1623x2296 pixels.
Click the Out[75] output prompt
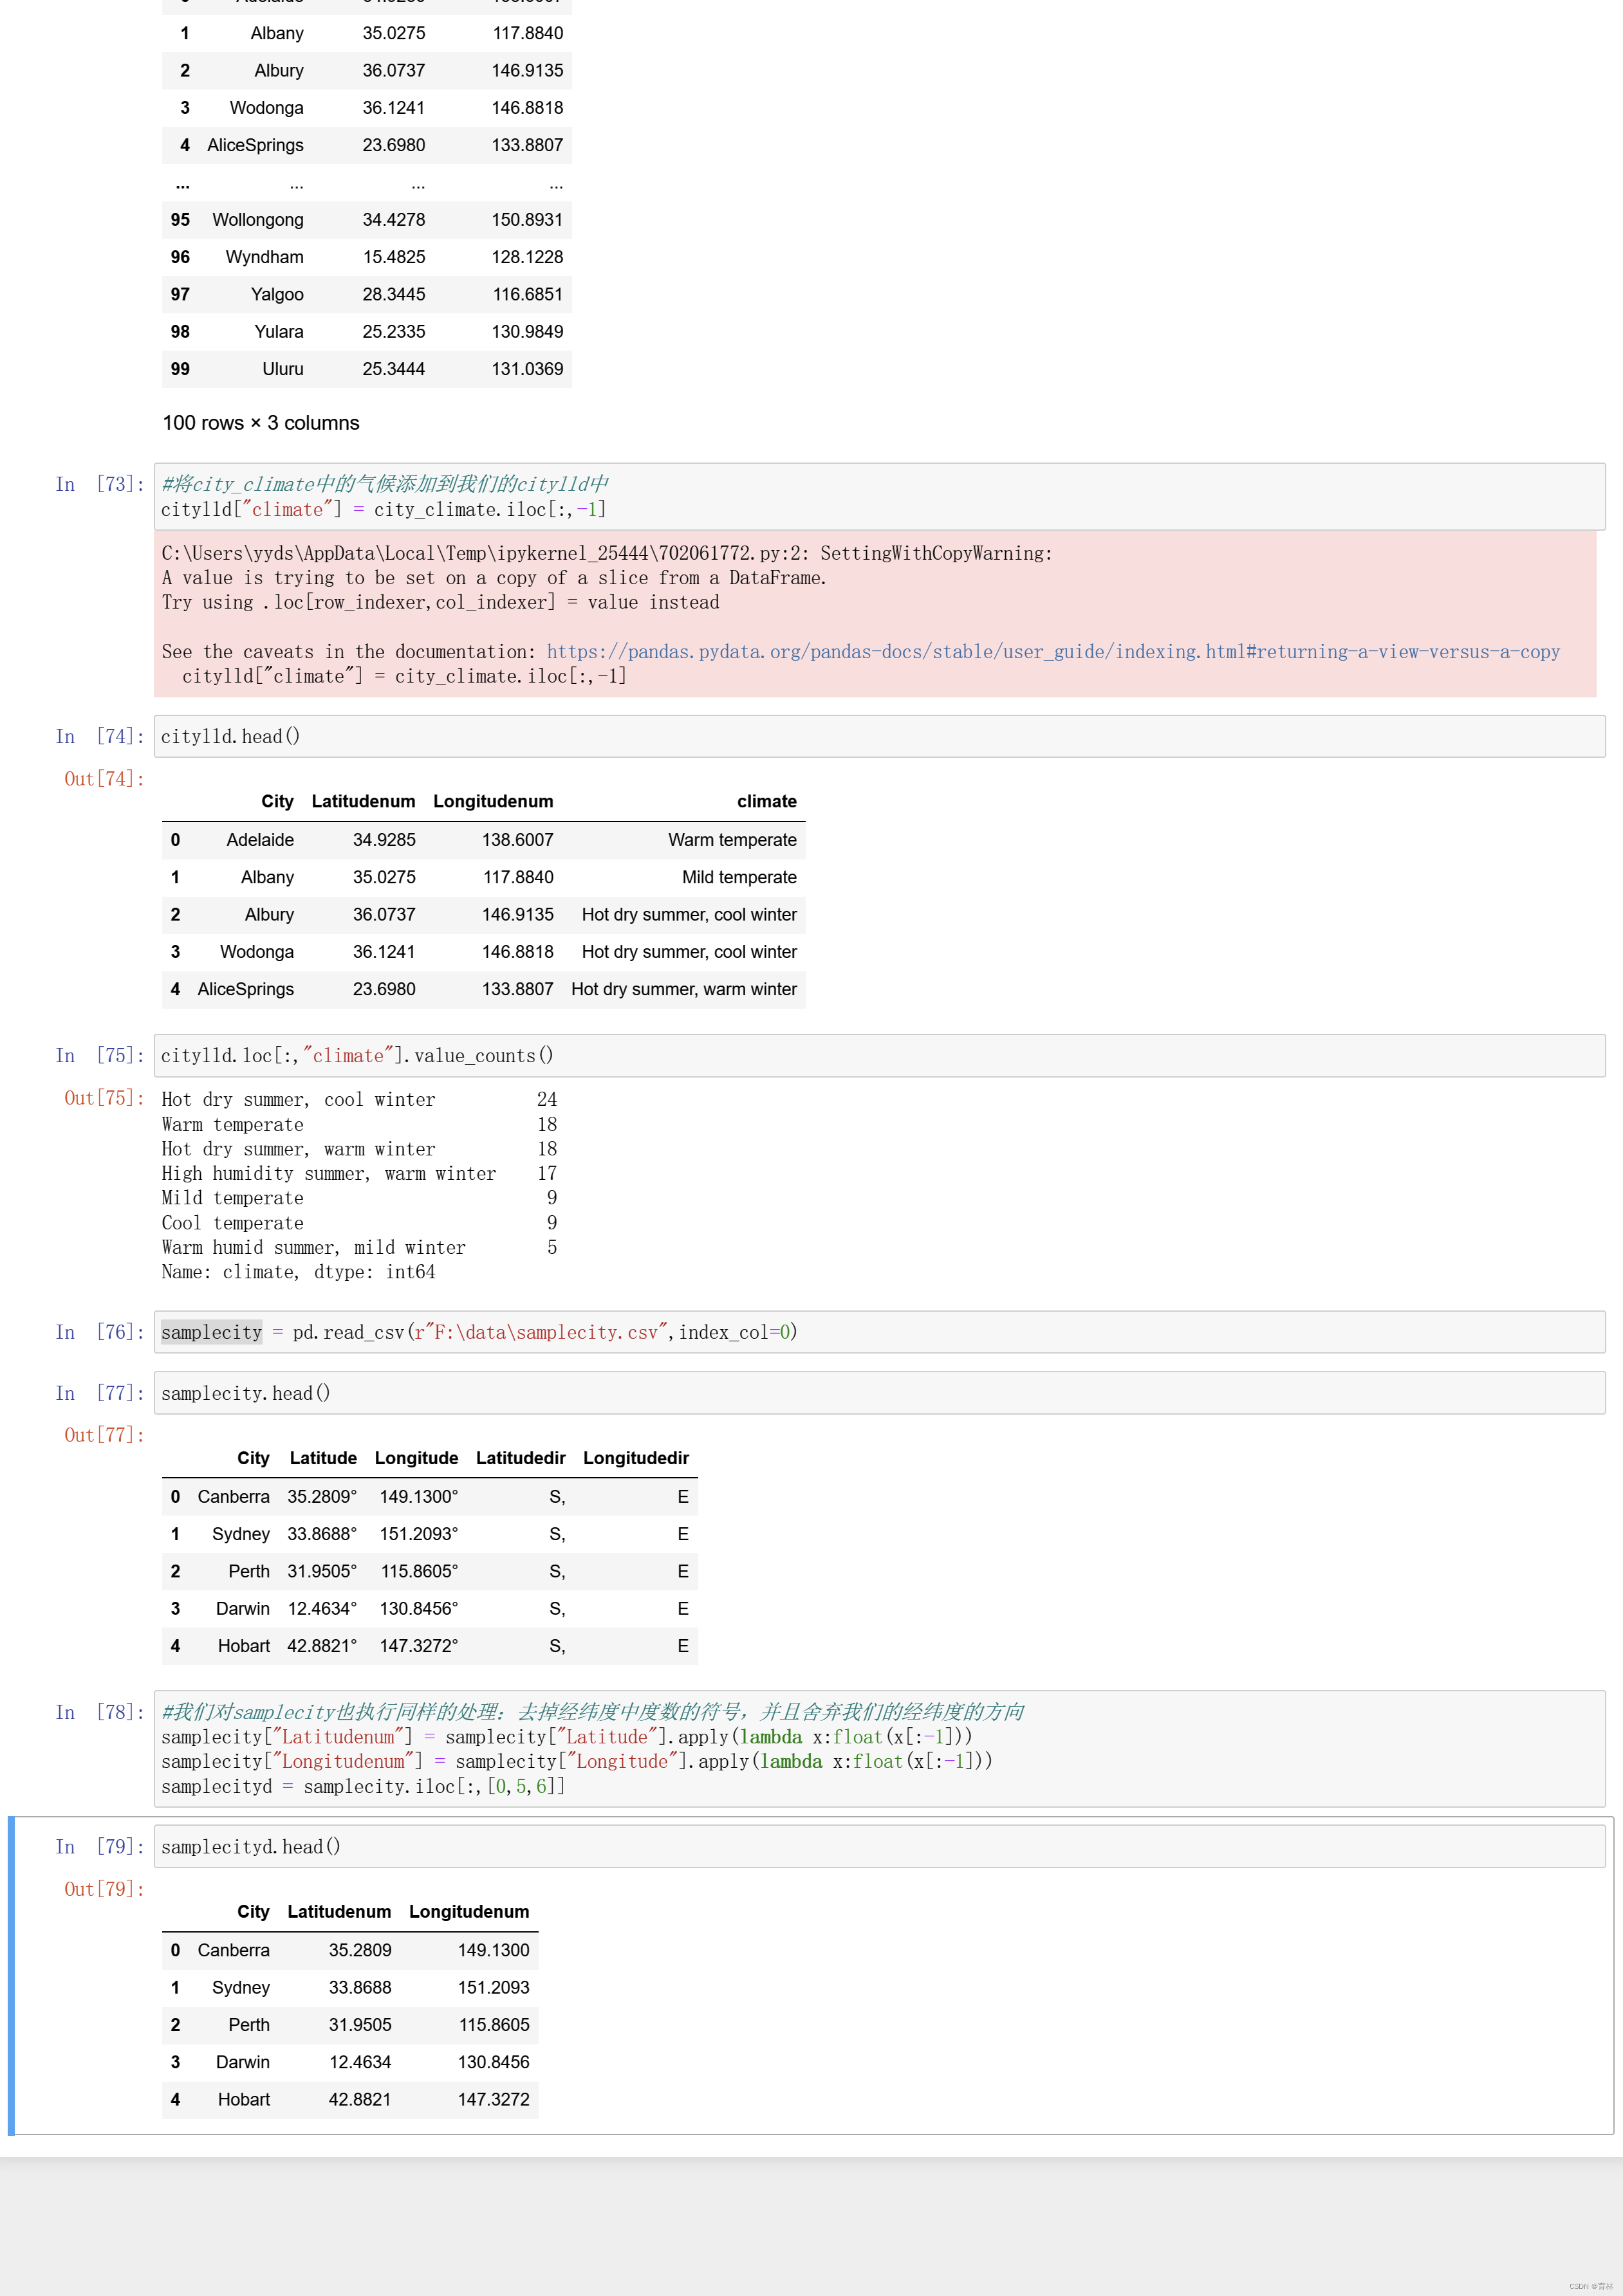click(x=104, y=1098)
